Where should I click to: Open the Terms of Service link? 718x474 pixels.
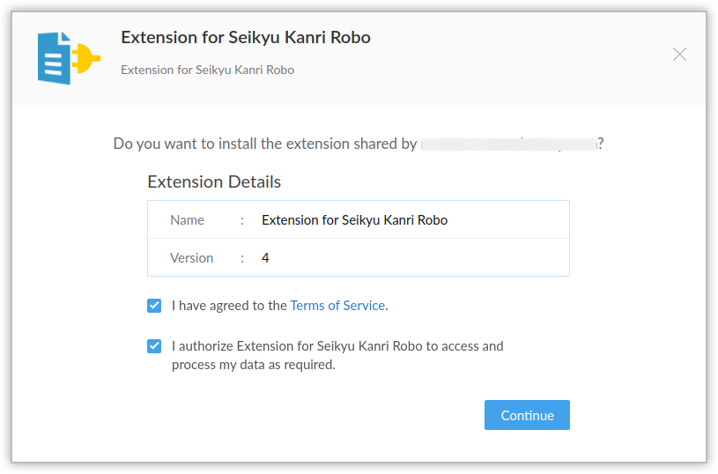click(x=337, y=306)
